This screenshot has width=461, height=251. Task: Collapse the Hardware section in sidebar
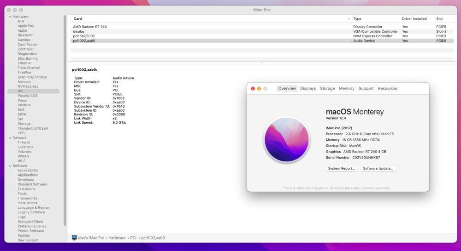[x=10, y=17]
